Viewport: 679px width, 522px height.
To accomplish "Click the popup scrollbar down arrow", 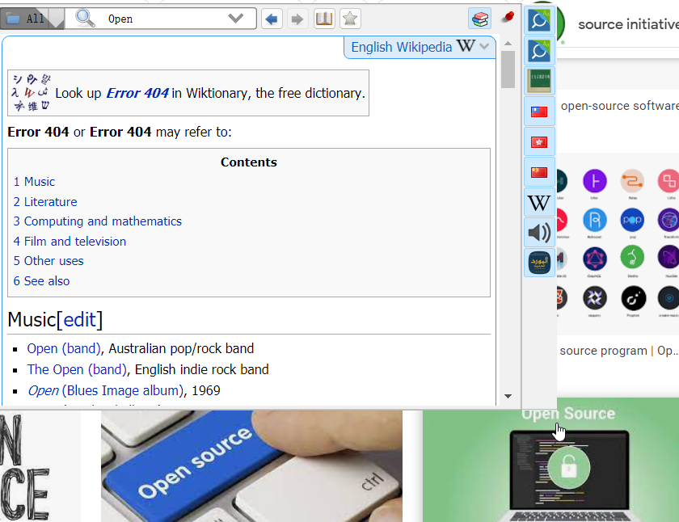I will tap(508, 396).
